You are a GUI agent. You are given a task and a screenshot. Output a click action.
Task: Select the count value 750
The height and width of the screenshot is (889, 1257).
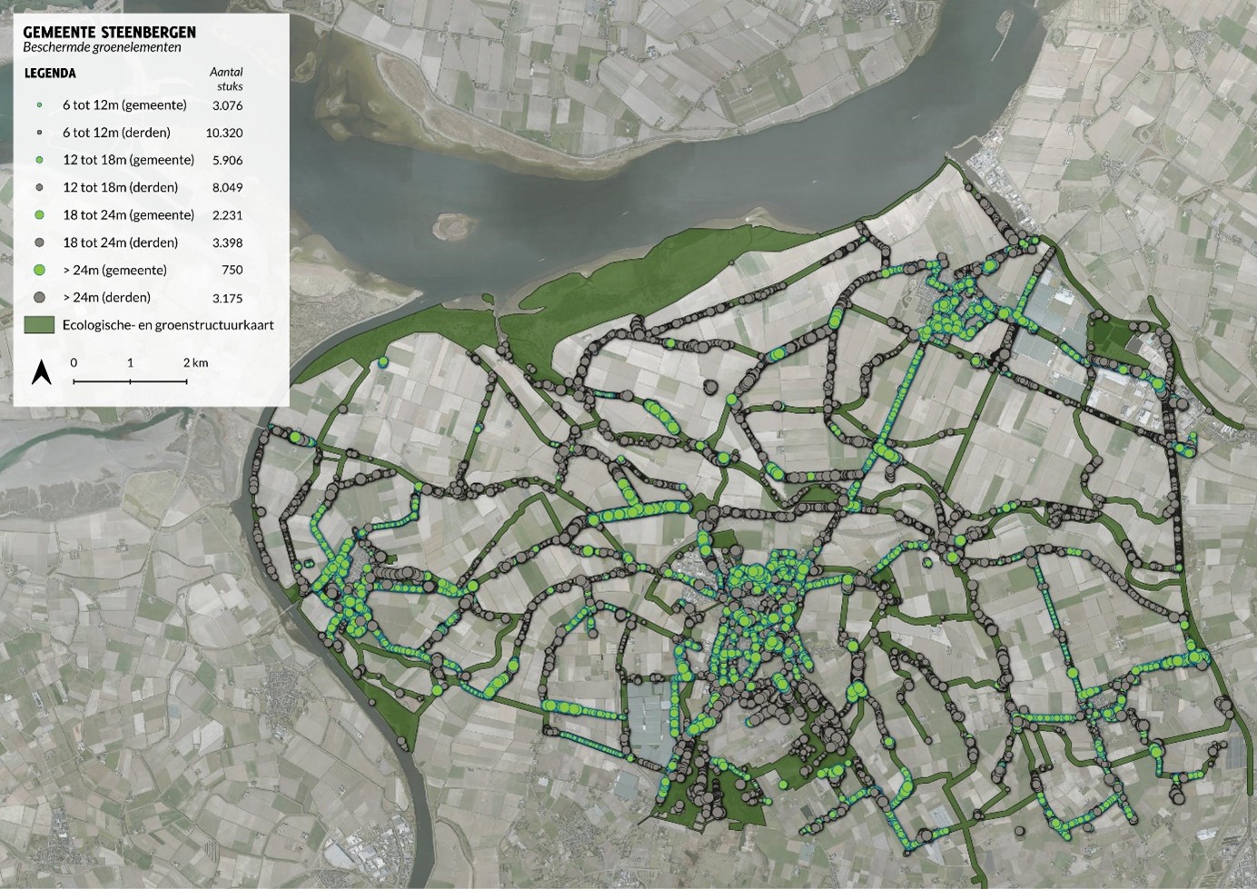(x=232, y=270)
